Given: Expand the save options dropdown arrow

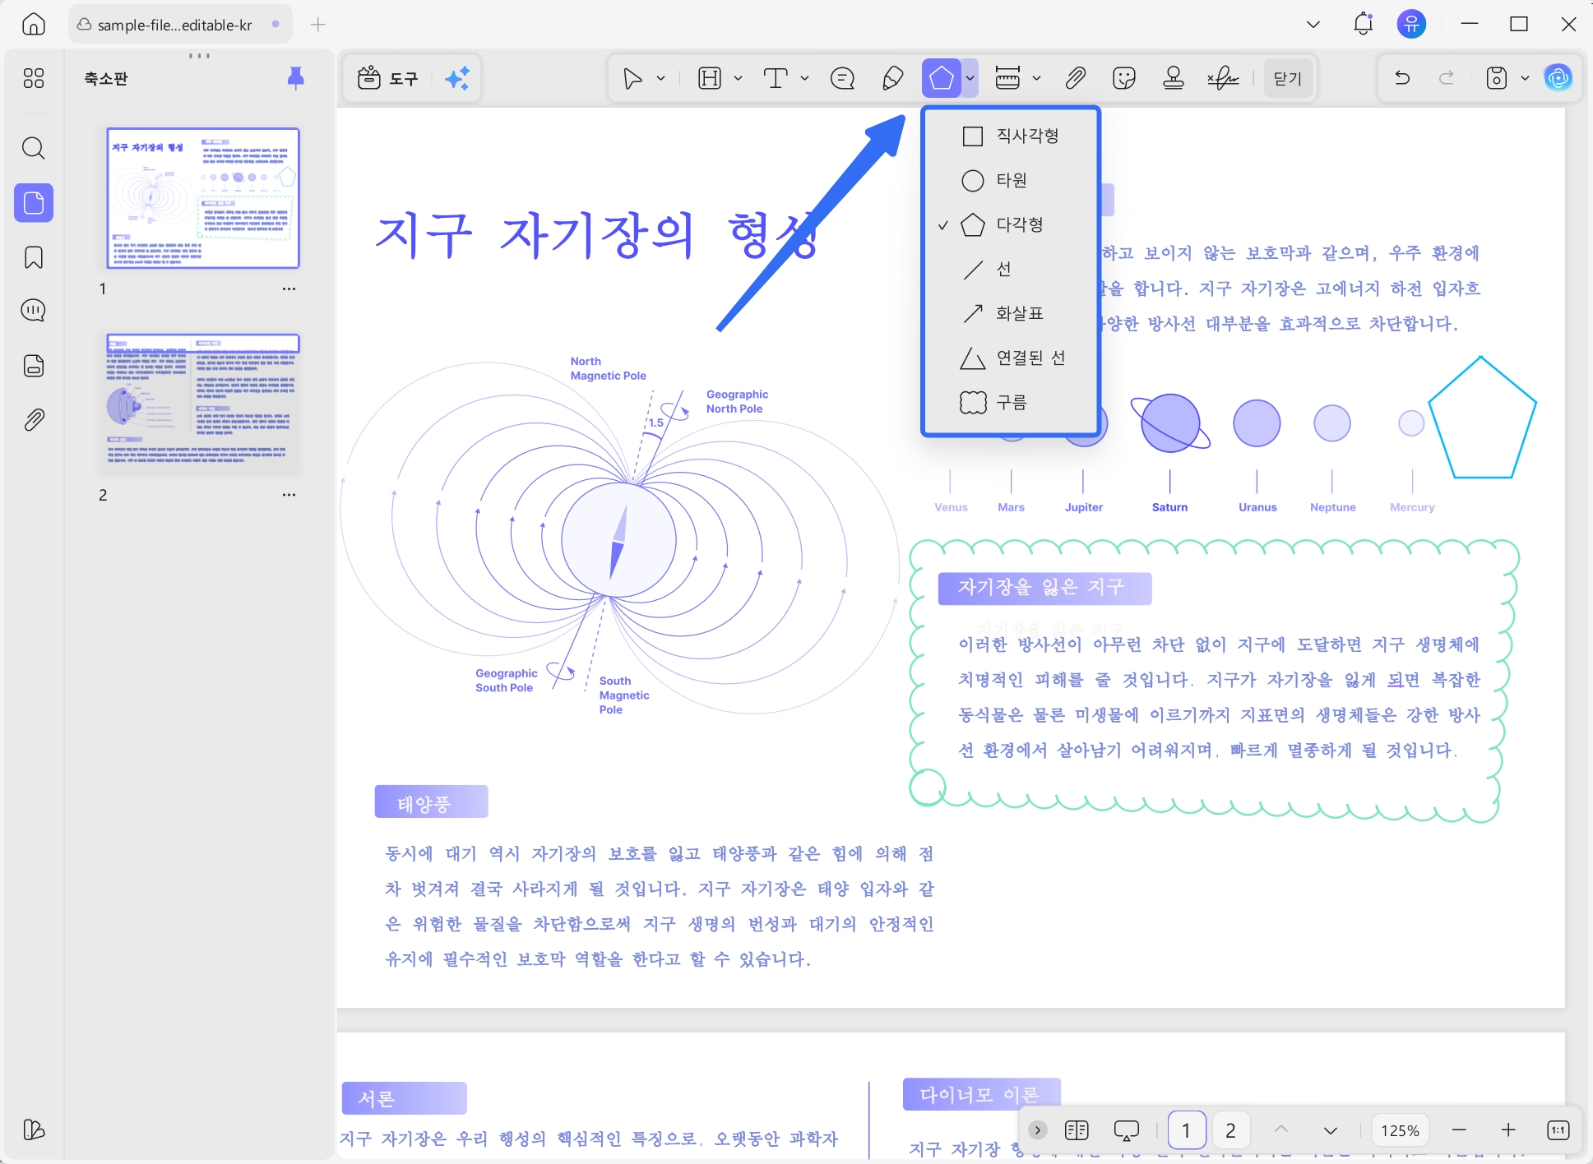Looking at the screenshot, I should click(1525, 78).
